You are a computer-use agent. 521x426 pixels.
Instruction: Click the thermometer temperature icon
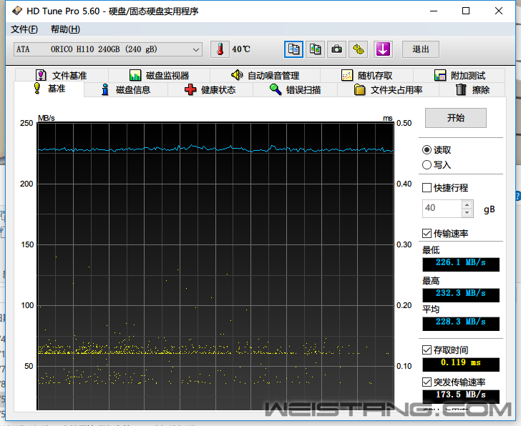(220, 49)
